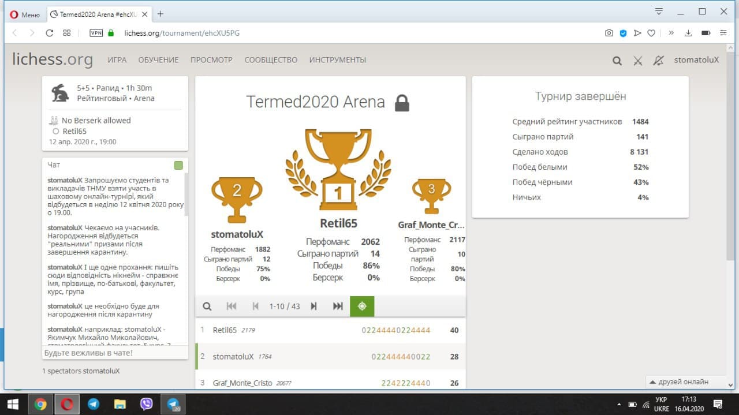Search players in standings toolbar
Image resolution: width=739 pixels, height=415 pixels.
click(207, 306)
